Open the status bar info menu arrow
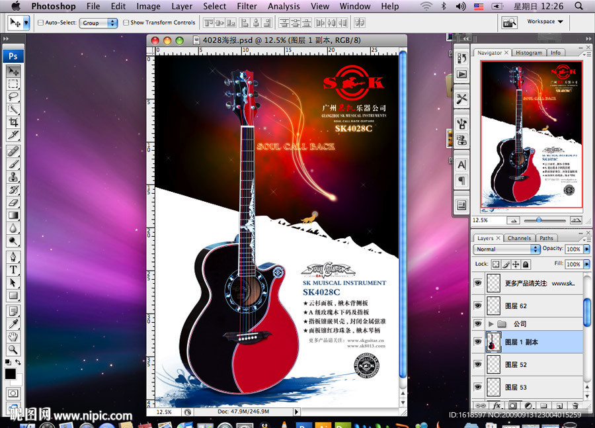Screen dimensions: 595x428 [297, 411]
